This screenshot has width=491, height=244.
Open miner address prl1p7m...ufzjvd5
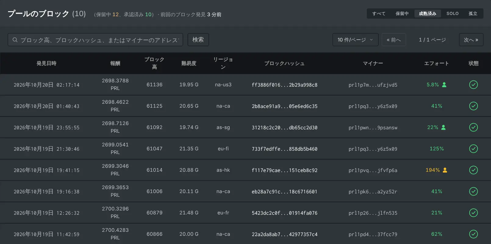[x=373, y=85]
